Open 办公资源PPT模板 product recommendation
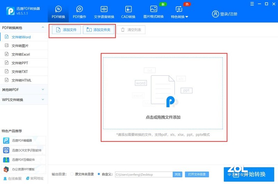The image size is (278, 184). (x=24, y=169)
